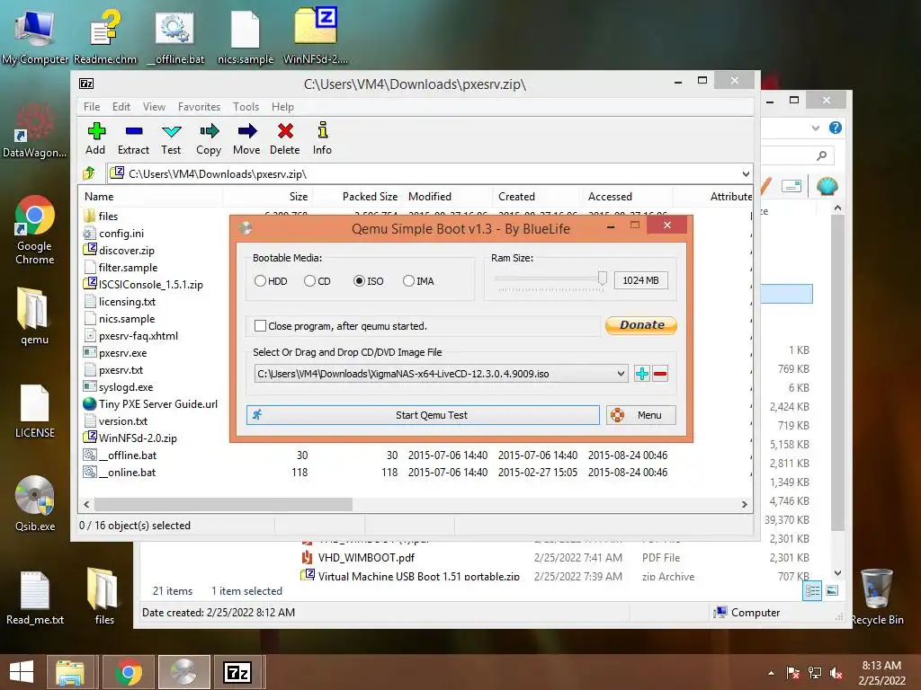921x690 pixels.
Task: Click the up-folder icon beside the address bar
Action: [89, 173]
